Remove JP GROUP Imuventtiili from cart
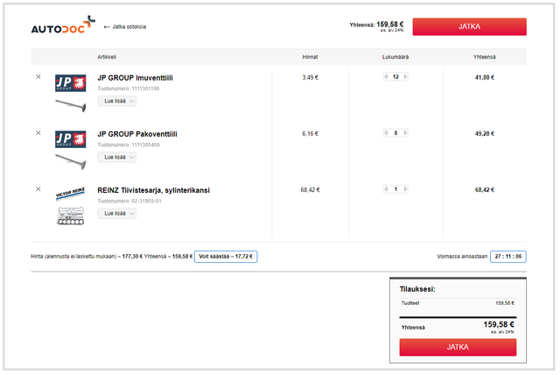The height and width of the screenshot is (375, 560). [38, 77]
